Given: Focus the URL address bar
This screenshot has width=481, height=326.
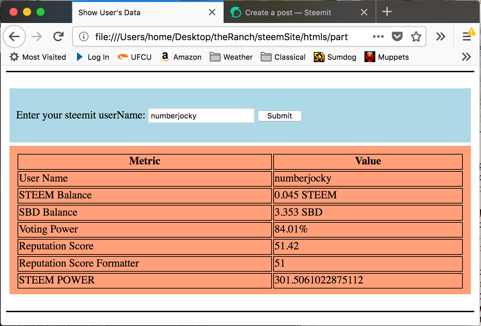Looking at the screenshot, I should [x=221, y=36].
